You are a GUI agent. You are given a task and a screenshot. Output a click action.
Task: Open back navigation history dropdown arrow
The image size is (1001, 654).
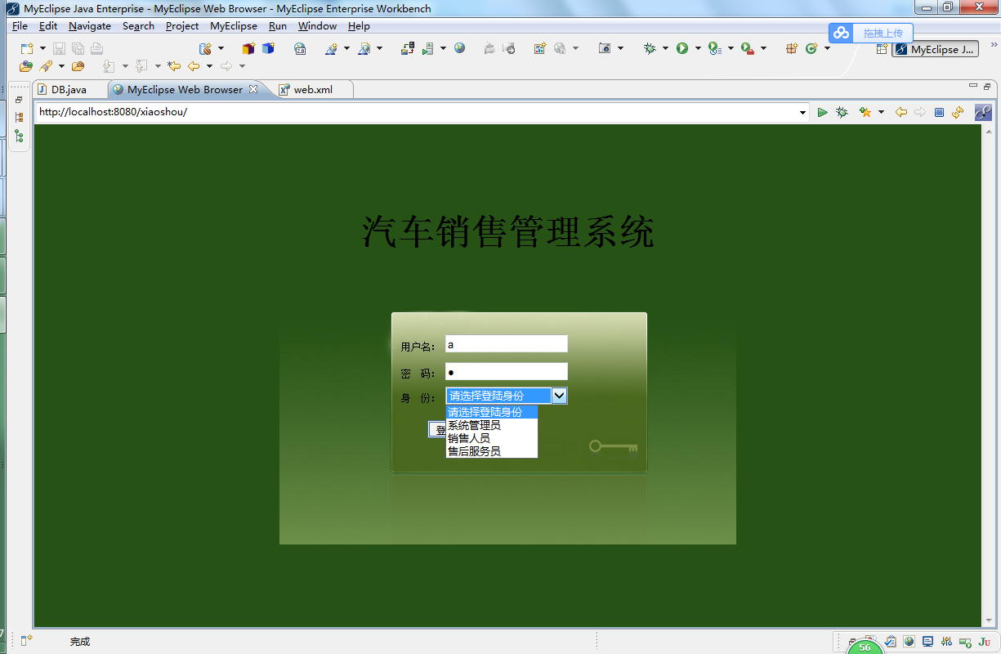point(209,66)
